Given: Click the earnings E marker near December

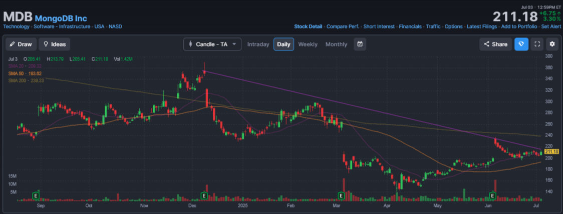Looking at the screenshot, I should click(204, 195).
